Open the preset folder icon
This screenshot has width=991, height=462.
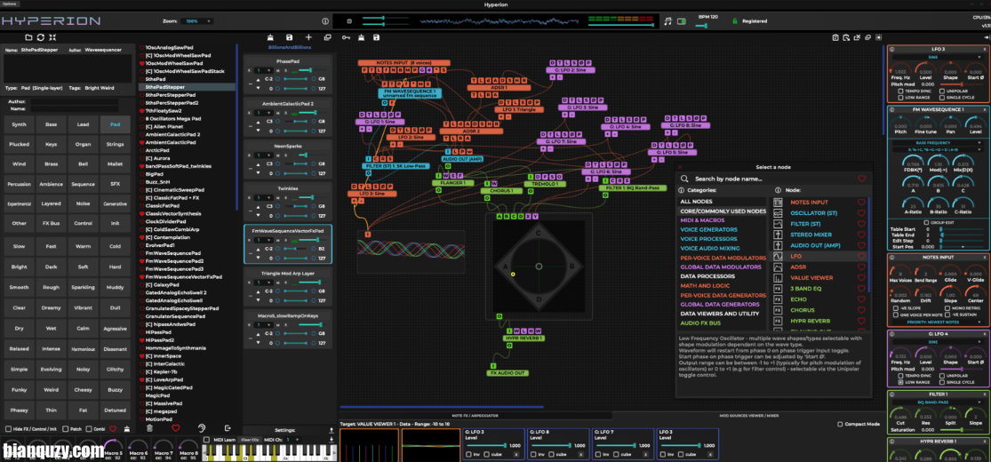28,37
